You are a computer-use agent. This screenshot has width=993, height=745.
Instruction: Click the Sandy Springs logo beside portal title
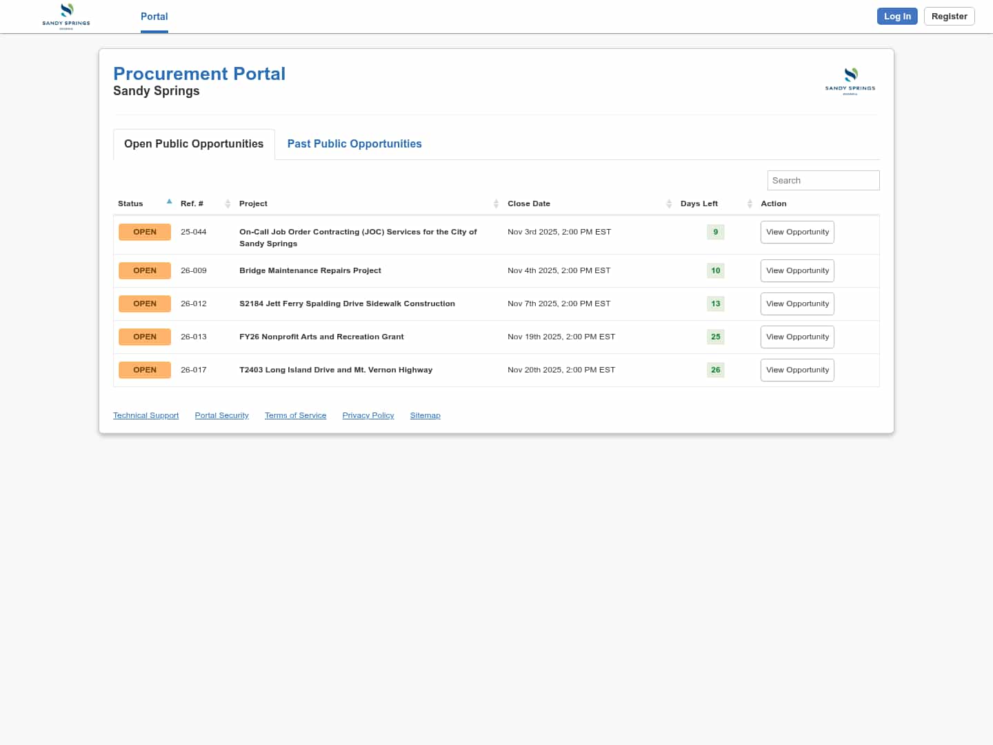(850, 81)
